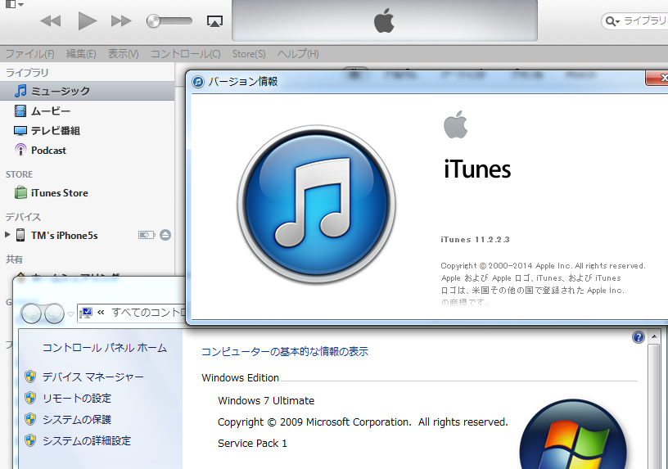Click the film icon beside ムービー

point(20,111)
